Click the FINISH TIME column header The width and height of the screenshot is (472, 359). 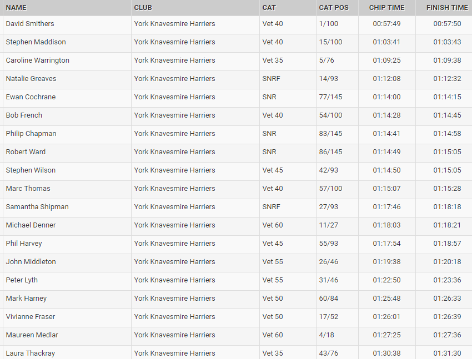tap(447, 8)
